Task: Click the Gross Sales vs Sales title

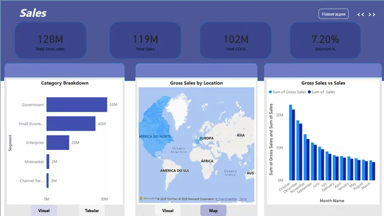Action: click(323, 83)
